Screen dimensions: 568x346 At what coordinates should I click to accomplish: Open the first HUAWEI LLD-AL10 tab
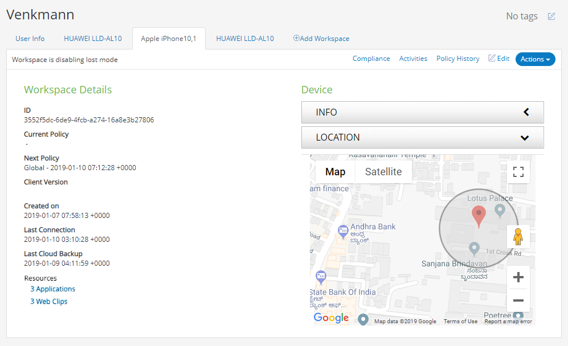pyautogui.click(x=93, y=38)
